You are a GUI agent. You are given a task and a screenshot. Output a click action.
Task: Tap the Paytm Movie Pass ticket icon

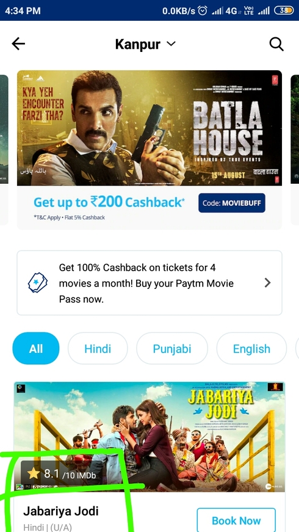tap(38, 282)
